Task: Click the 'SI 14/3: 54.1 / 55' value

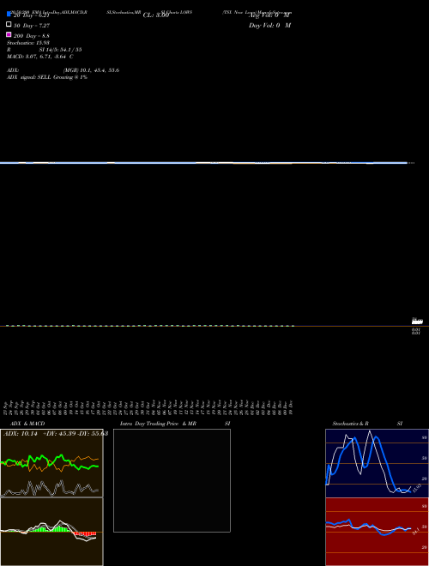Action: click(60, 50)
